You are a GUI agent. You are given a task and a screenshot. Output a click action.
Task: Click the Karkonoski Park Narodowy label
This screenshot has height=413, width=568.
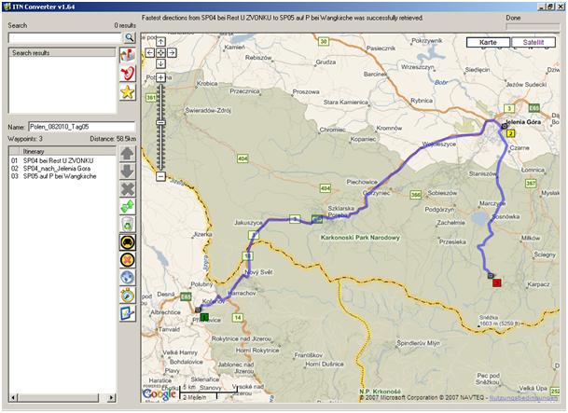[360, 238]
